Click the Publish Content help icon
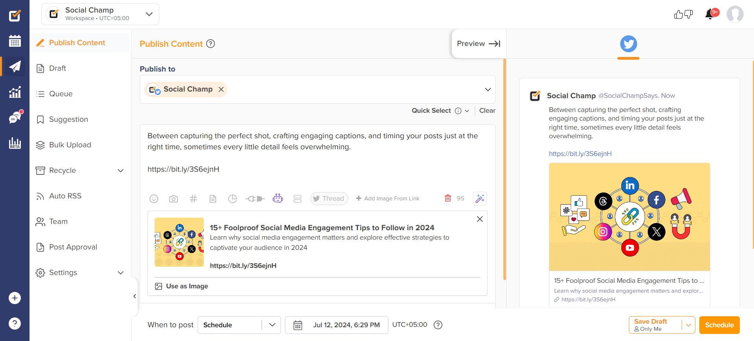 tap(211, 44)
